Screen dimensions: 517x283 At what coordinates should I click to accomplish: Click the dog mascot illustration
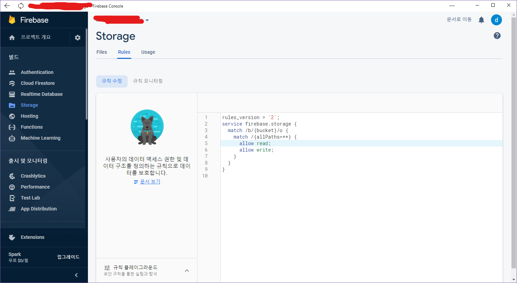tap(147, 127)
